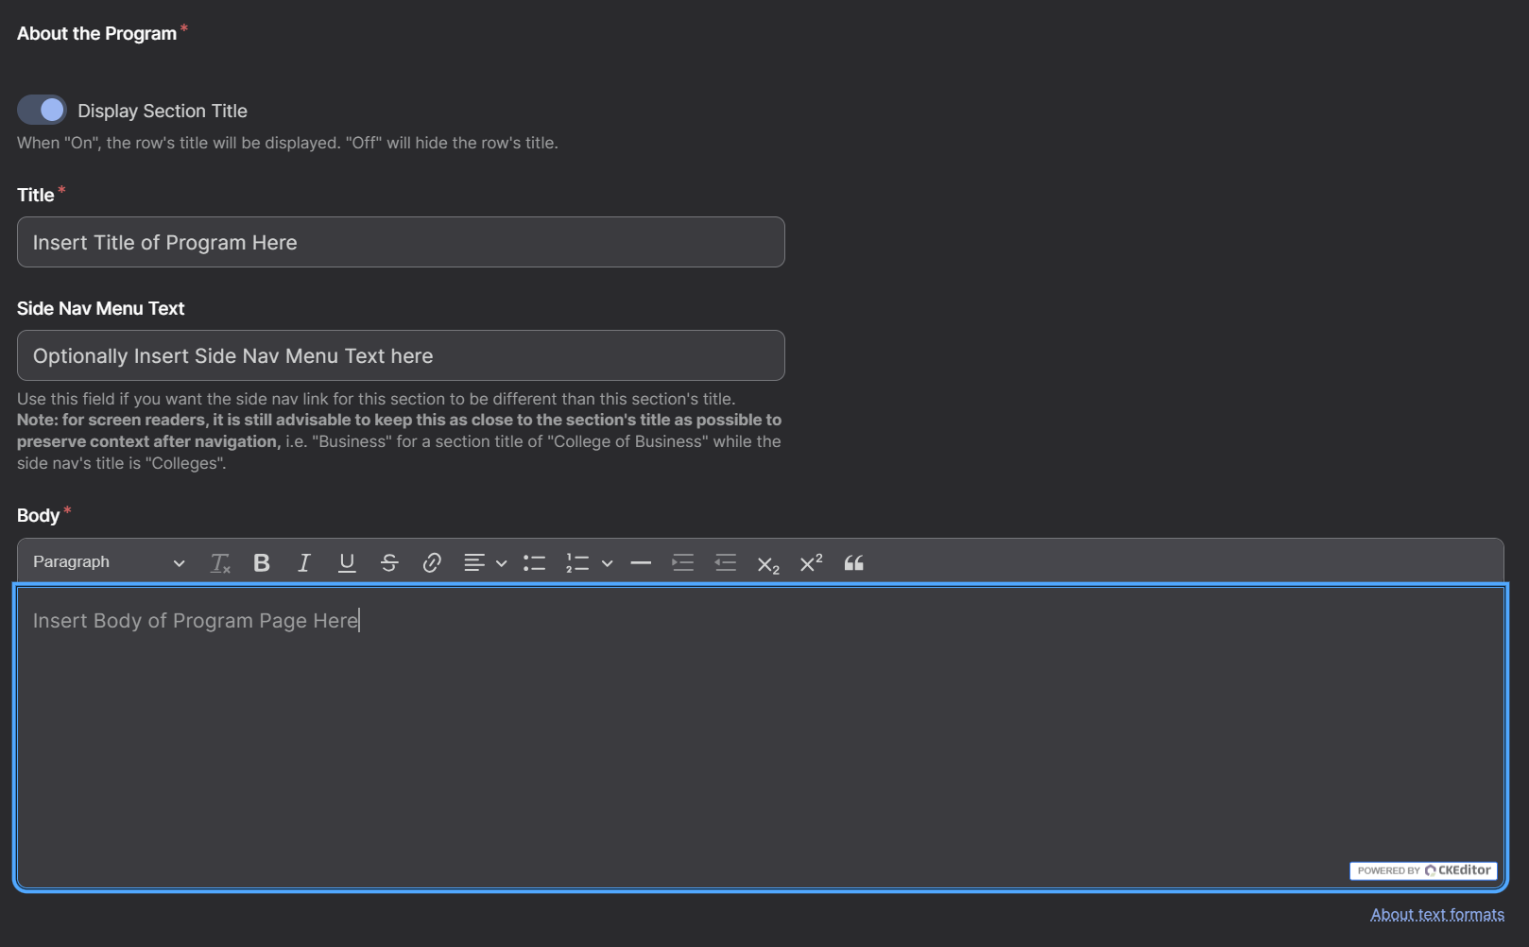The width and height of the screenshot is (1529, 947).
Task: Apply strikethrough formatting
Action: click(389, 563)
